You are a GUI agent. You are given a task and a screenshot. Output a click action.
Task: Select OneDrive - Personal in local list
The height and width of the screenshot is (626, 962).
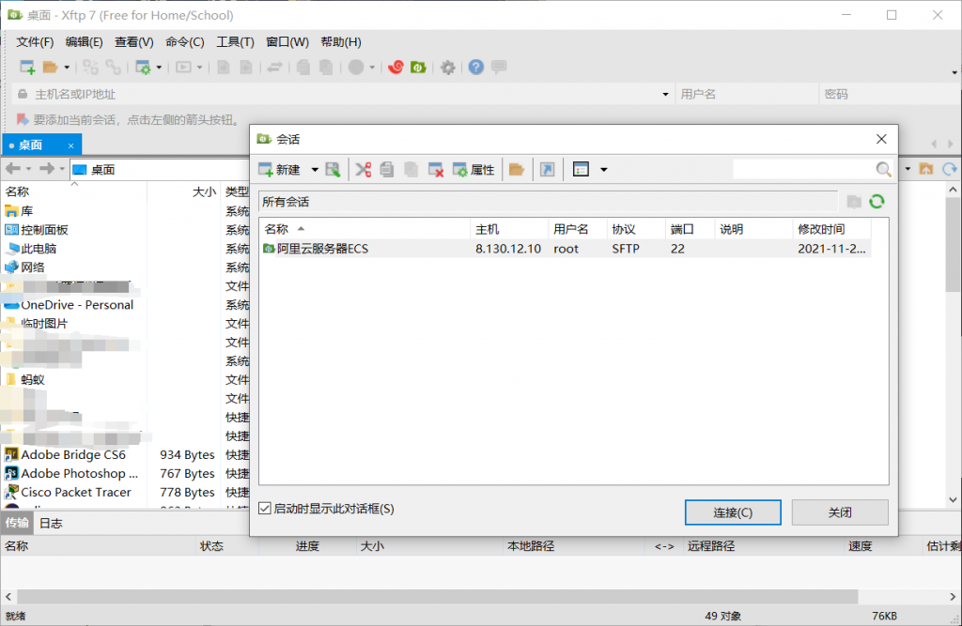[x=70, y=305]
